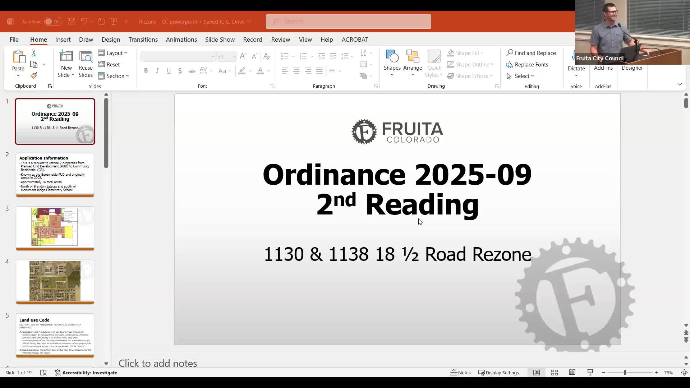The image size is (690, 388).
Task: Toggle Bold formatting button
Action: [146, 71]
